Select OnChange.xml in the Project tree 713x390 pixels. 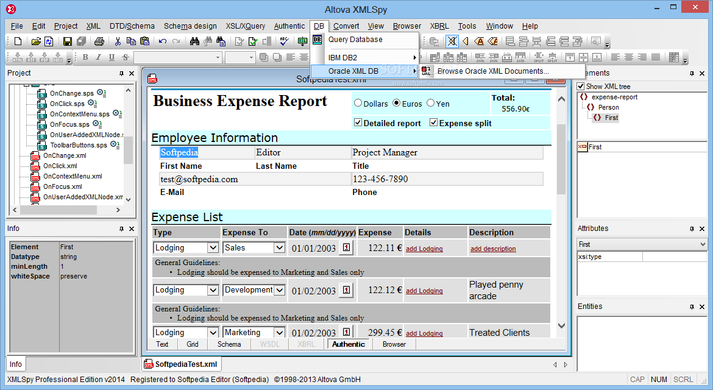(65, 155)
